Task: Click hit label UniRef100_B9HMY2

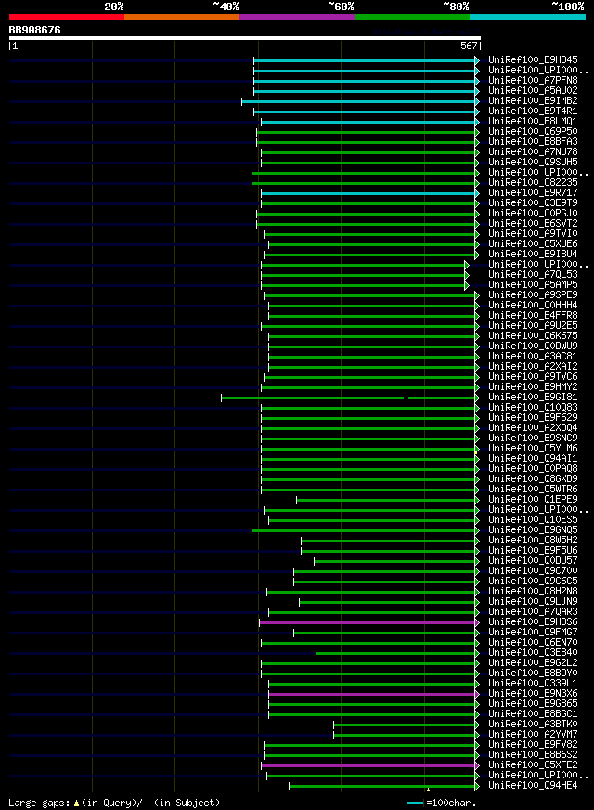Action: [x=533, y=387]
